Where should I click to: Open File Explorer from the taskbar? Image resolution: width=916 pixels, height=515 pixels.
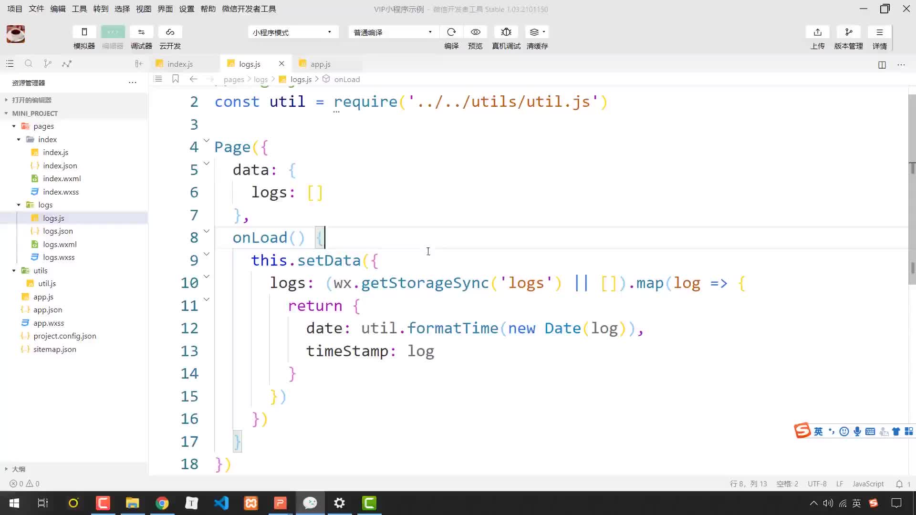(132, 503)
